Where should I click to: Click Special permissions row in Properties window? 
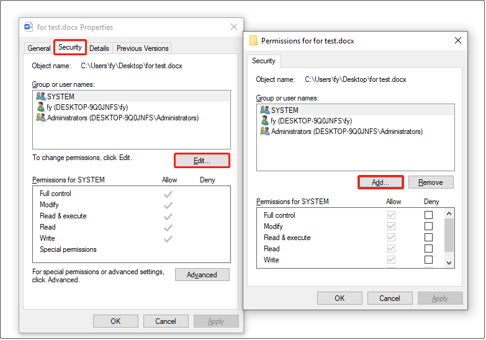click(132, 249)
